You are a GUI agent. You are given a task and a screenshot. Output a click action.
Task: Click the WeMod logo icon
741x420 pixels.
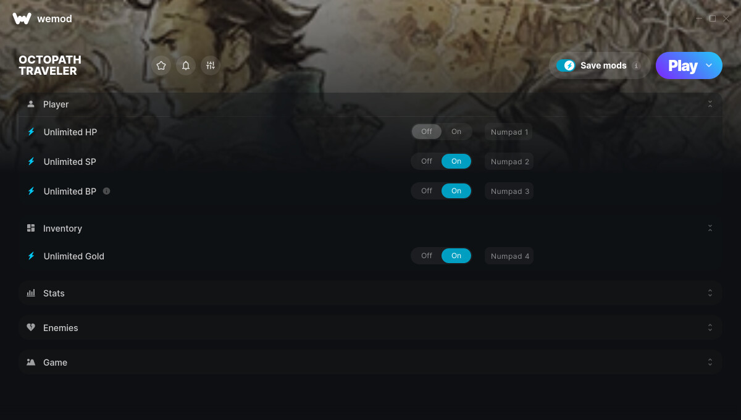click(x=22, y=19)
